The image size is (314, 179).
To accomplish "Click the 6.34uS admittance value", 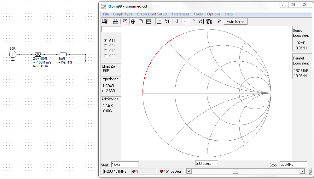I will 108,106.
